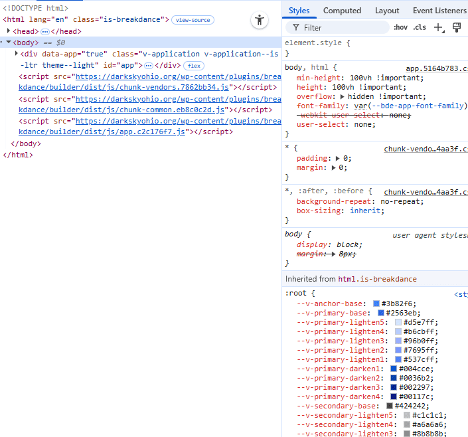Click the --v-primary-lighten3 color swatch

pos(398,341)
